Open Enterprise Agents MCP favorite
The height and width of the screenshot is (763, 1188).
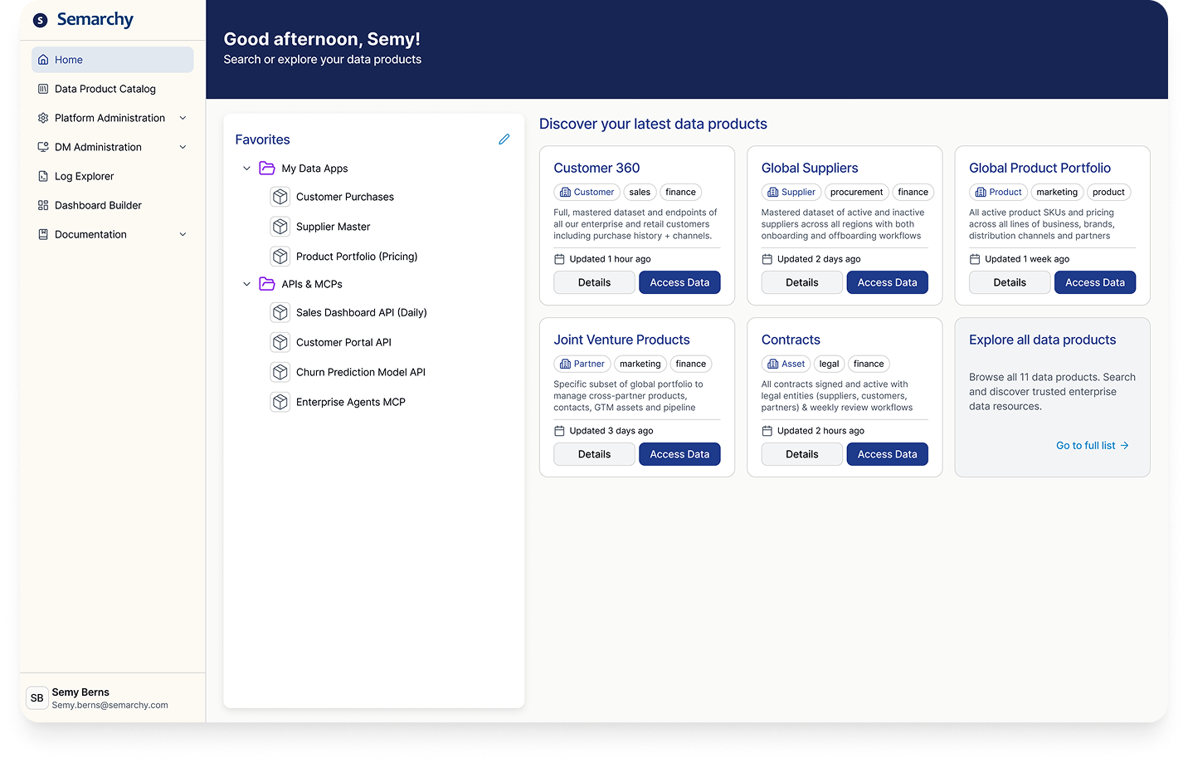351,402
